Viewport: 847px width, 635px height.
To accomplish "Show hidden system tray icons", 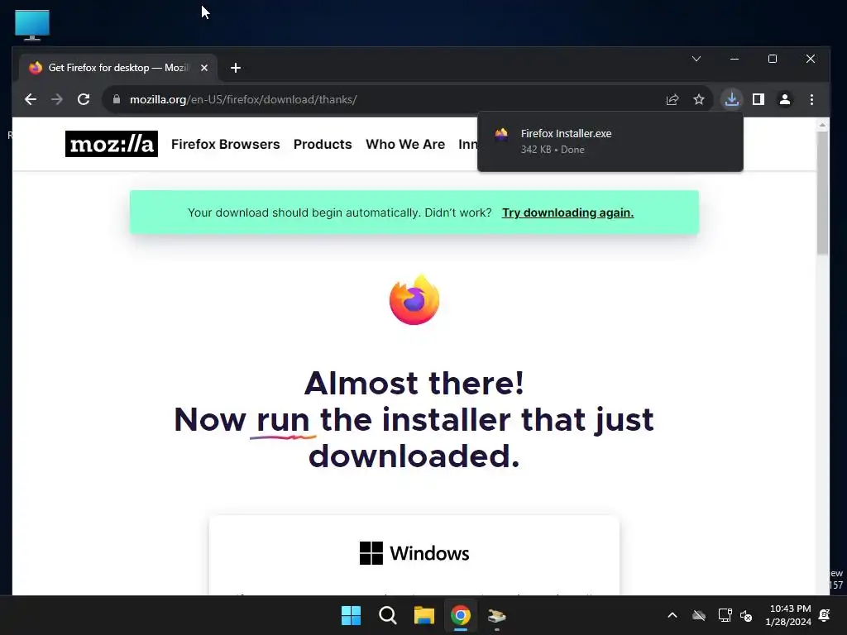I will 672,615.
